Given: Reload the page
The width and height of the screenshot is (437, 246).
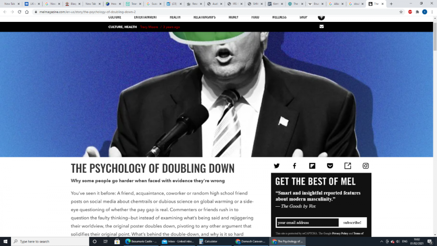Looking at the screenshot, I should (x=20, y=12).
